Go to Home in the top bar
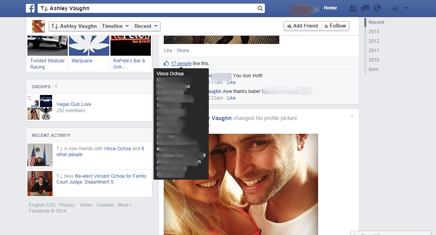436x235 pixels. click(330, 8)
